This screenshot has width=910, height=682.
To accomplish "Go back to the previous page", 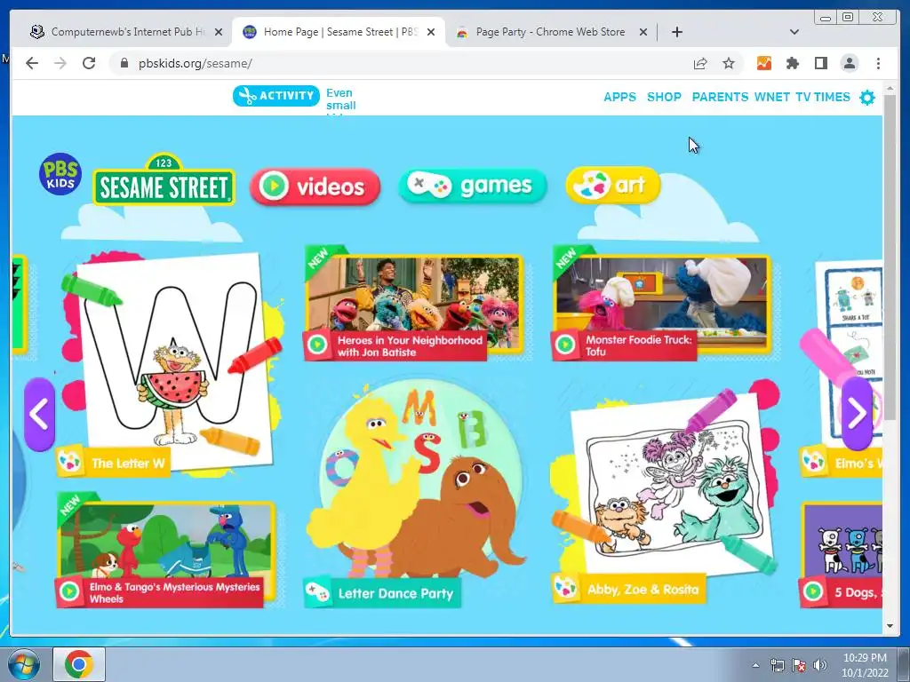I will tap(32, 63).
